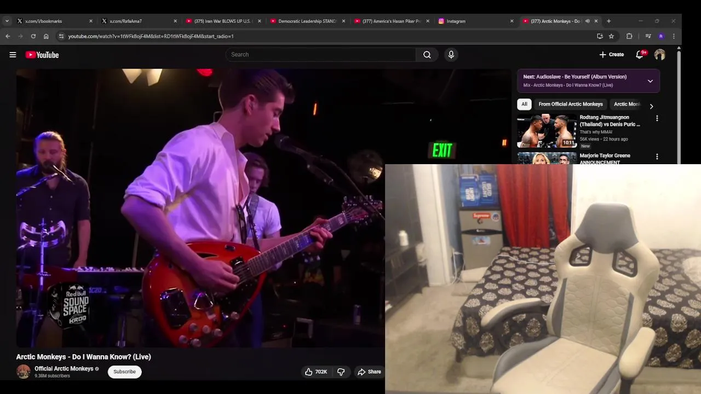Click the "9.38M subscribers" text

click(52, 376)
